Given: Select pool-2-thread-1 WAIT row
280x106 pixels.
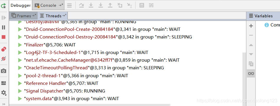Looking at the screenshot, I should (x=76, y=76).
